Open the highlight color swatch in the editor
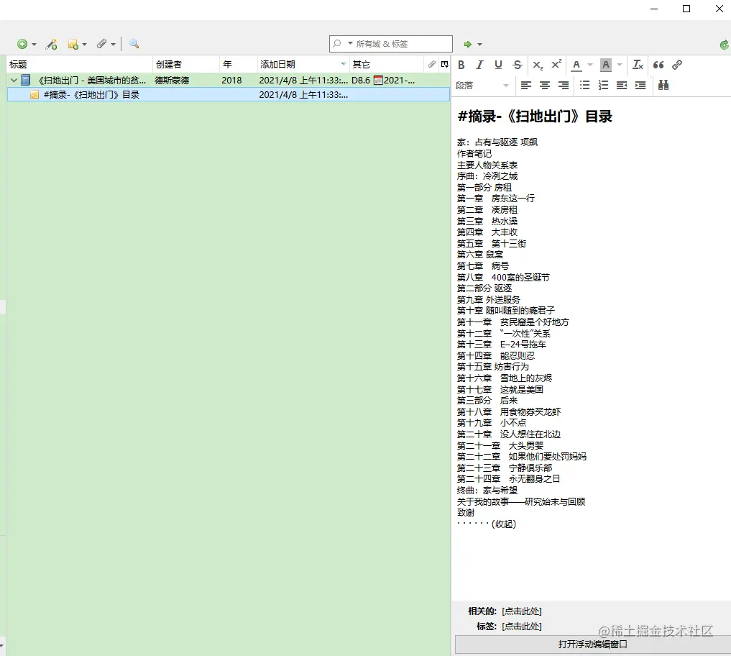The image size is (731, 656). tap(606, 65)
